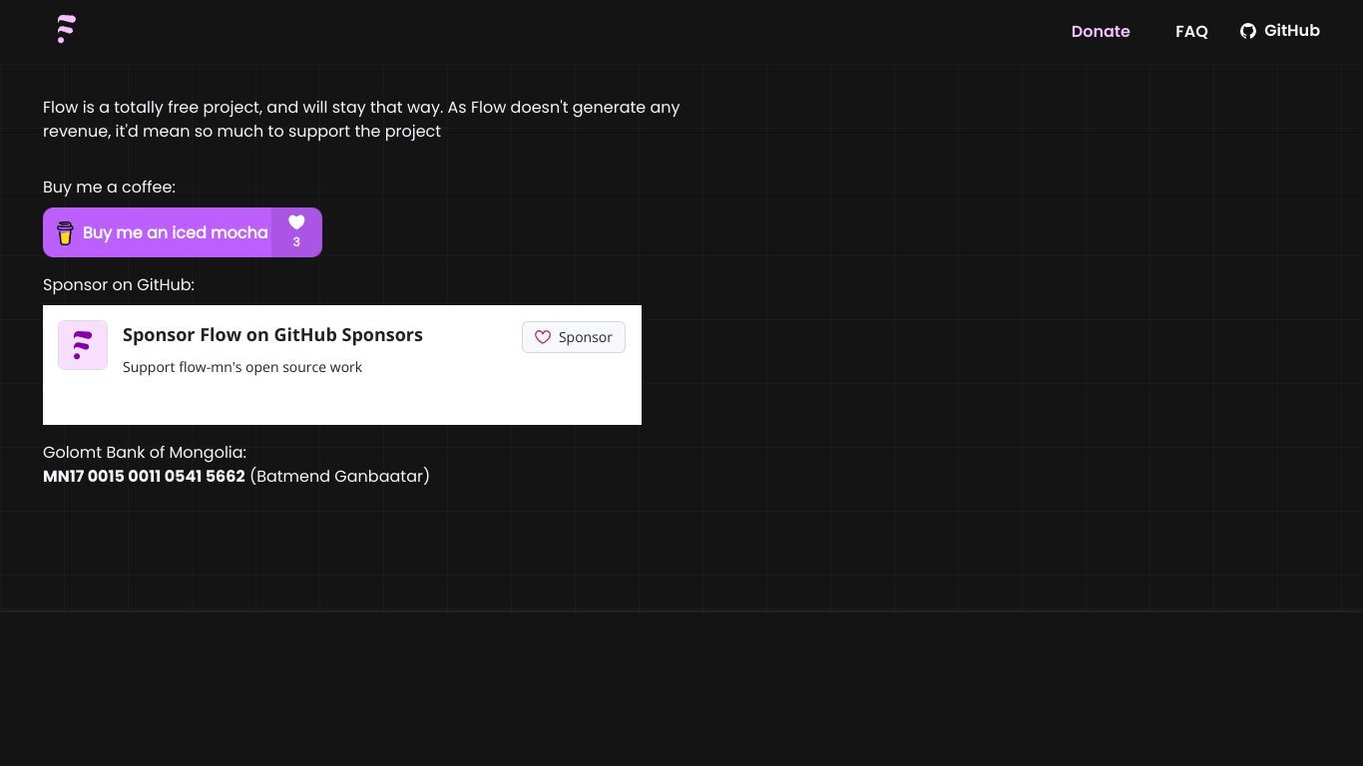Image resolution: width=1363 pixels, height=766 pixels.
Task: Click the Buy me a coffee label
Action: coord(109,187)
